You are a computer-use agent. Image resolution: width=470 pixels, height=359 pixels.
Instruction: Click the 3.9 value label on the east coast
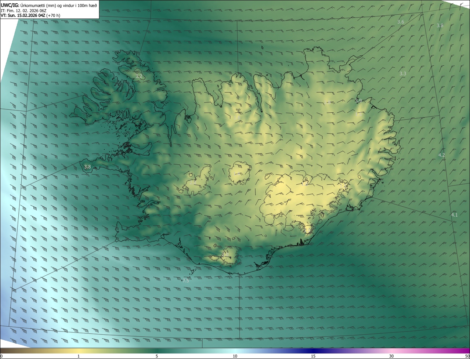point(358,101)
